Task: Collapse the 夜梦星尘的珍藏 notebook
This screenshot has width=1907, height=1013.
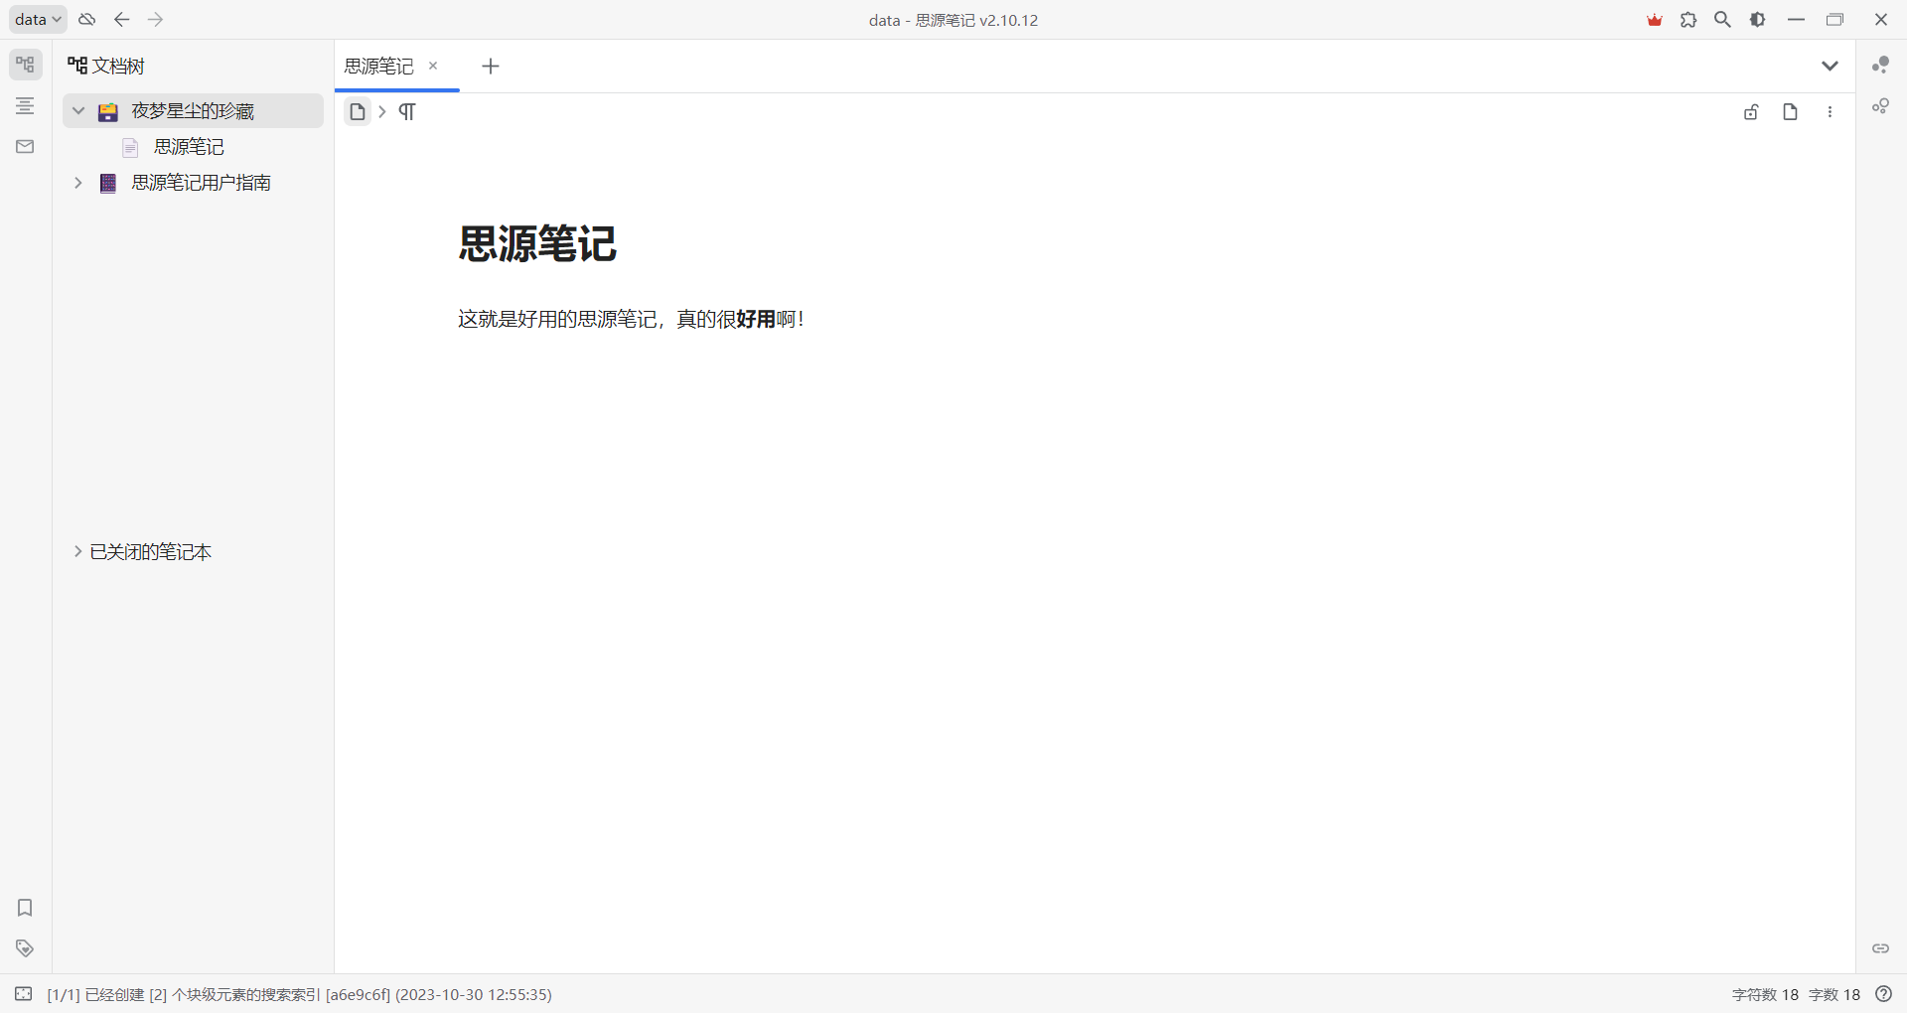Action: 78,111
